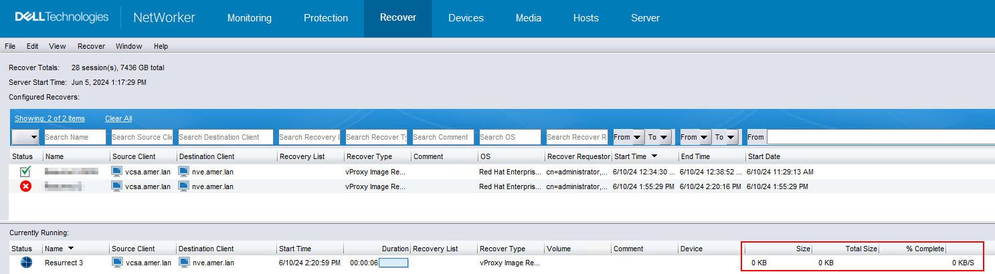
Task: Click source client icon of Resurrect 3
Action: [117, 263]
